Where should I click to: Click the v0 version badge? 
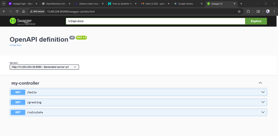point(72,37)
